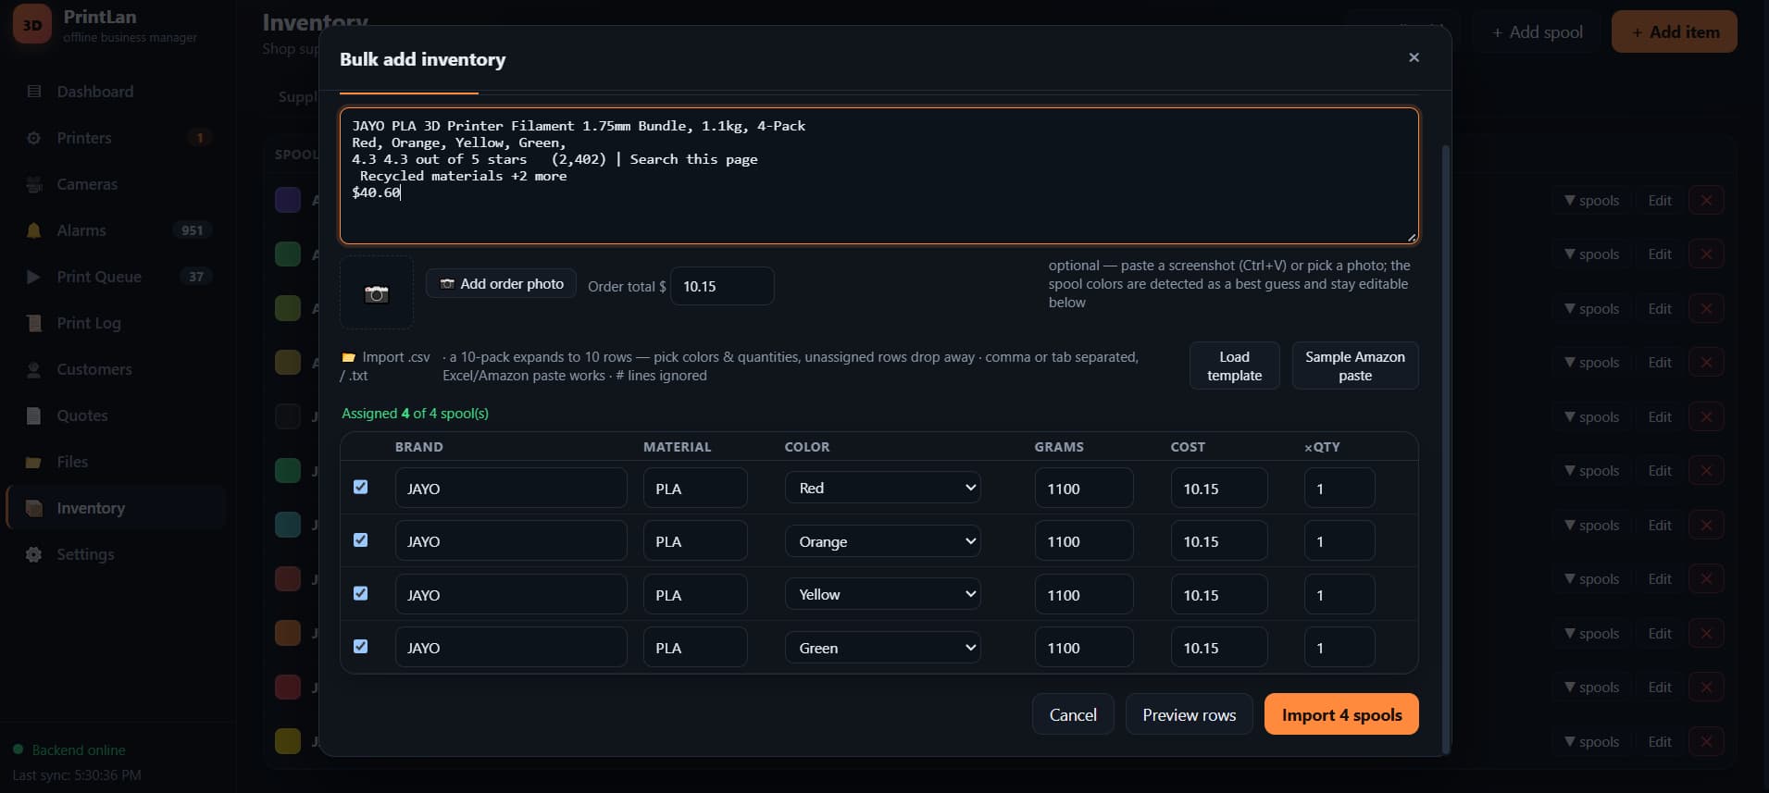
Task: Cancel the bulk add dialog
Action: coord(1073,714)
